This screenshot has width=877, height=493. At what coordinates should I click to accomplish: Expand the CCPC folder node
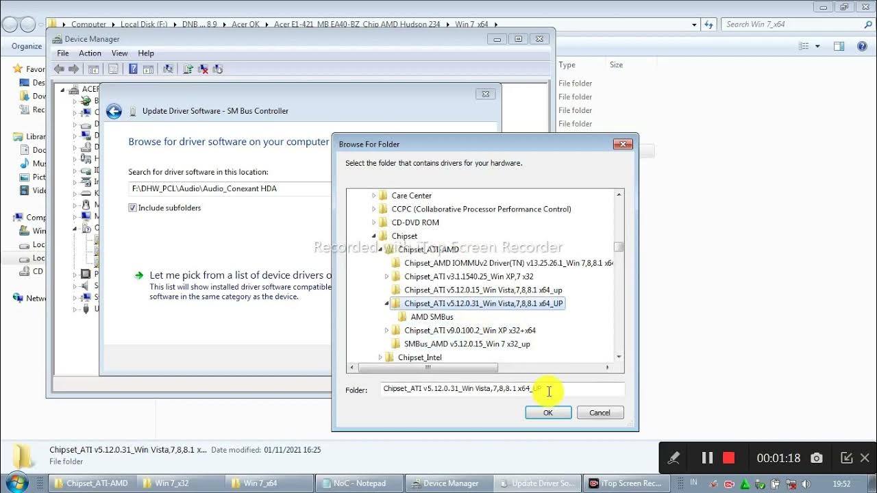click(374, 210)
